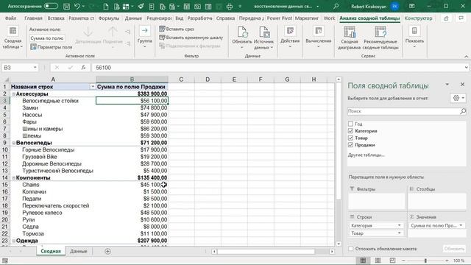This screenshot has width=471, height=265.
Task: Click Вставить временную шкалу icon
Action: point(162,38)
